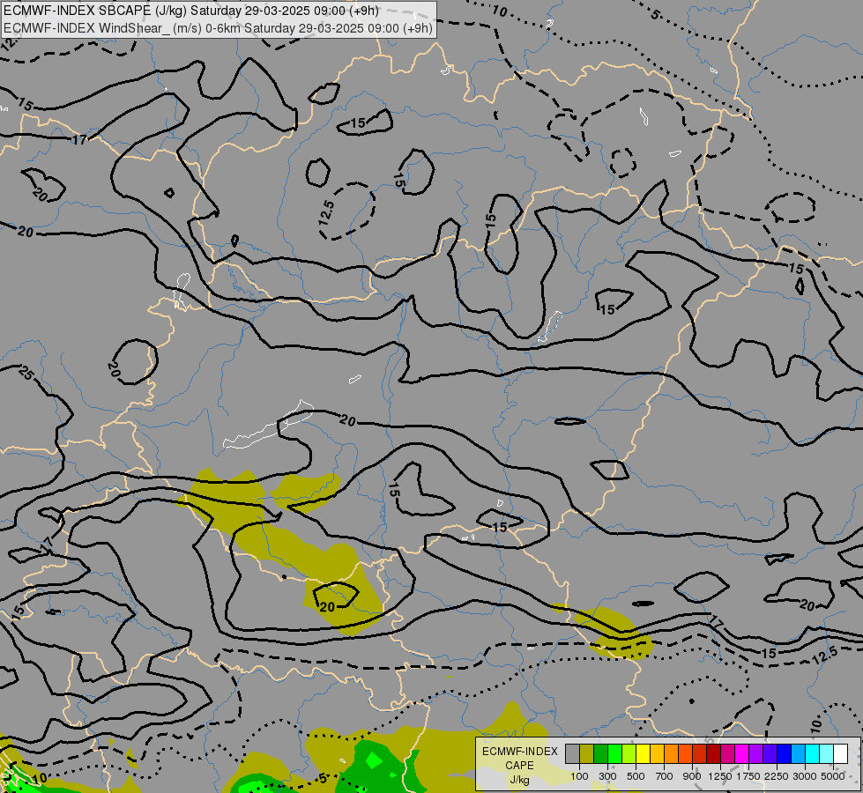This screenshot has width=863, height=793.
Task: Click the white swatch in CAPE legend
Action: (840, 753)
